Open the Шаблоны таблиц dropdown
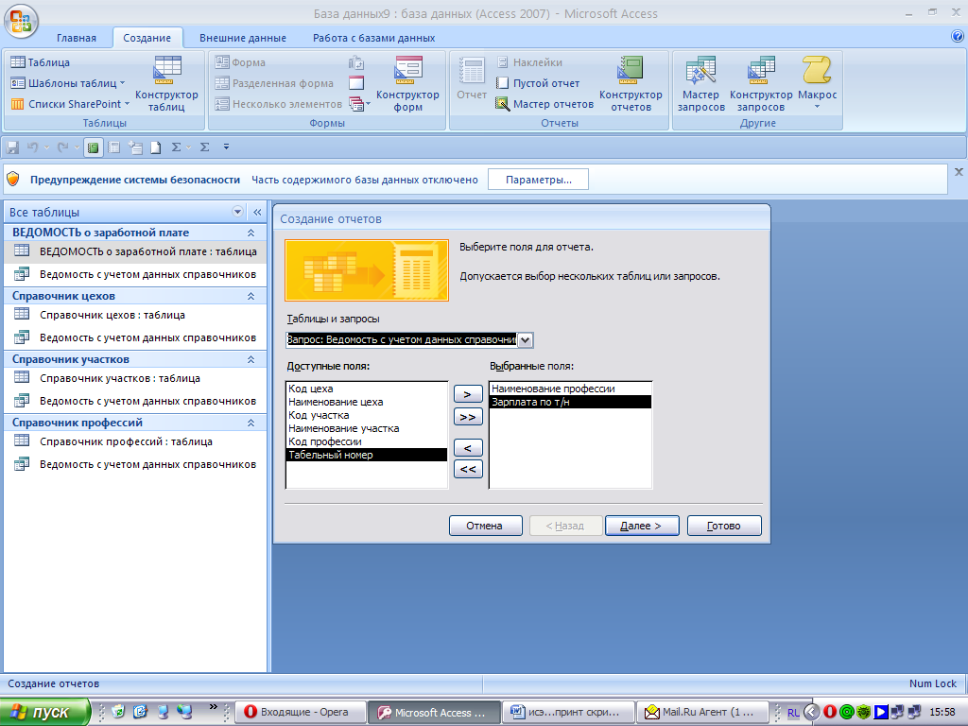 pos(68,83)
